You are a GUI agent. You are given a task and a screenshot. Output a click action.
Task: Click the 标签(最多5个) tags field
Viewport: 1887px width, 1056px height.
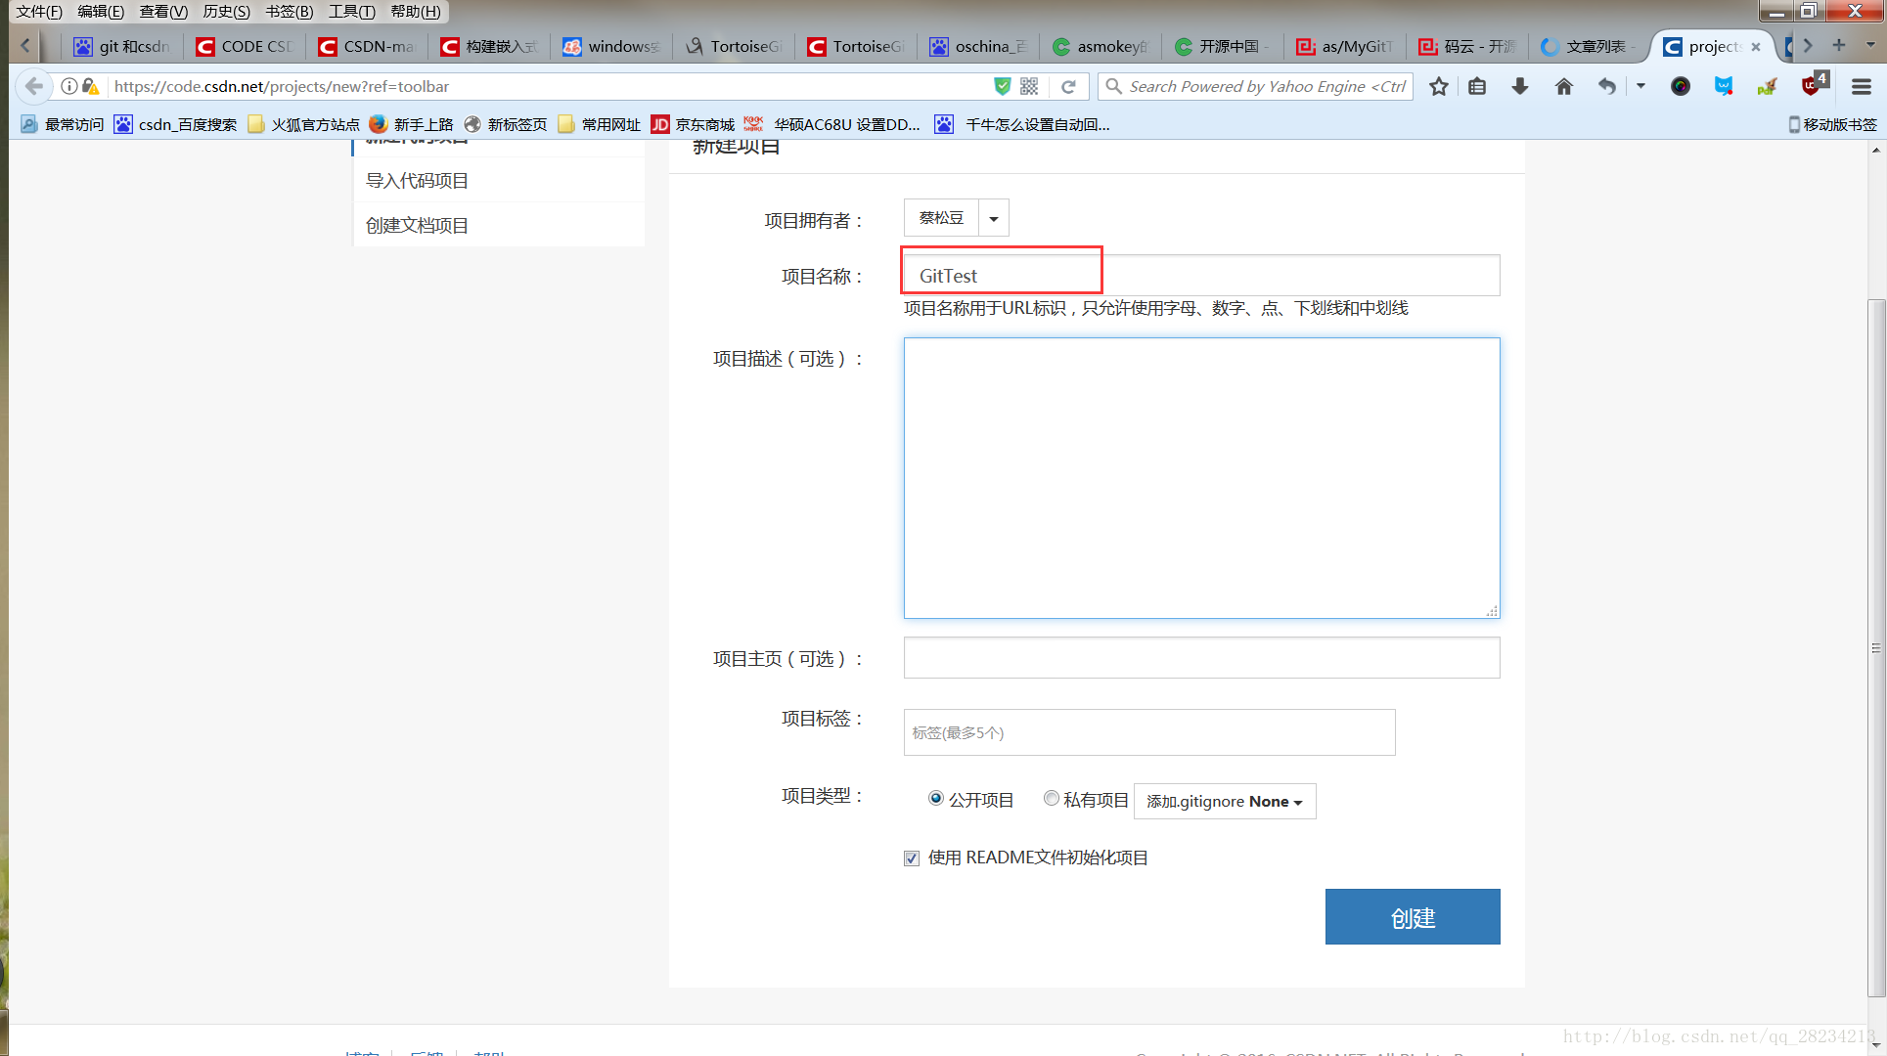coord(1149,732)
